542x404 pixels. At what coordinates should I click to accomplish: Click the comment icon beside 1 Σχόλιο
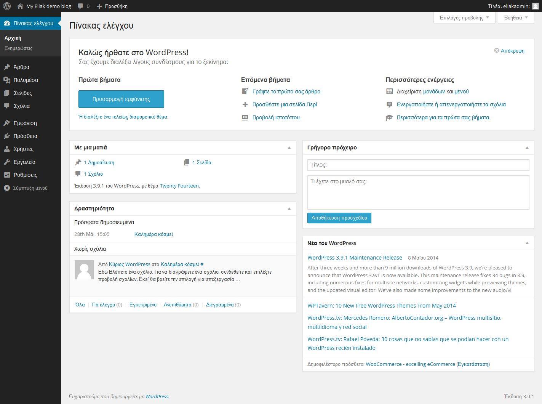tap(78, 174)
